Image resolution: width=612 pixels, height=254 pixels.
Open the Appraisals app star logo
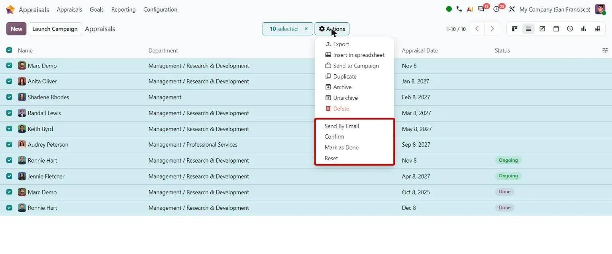pyautogui.click(x=10, y=9)
